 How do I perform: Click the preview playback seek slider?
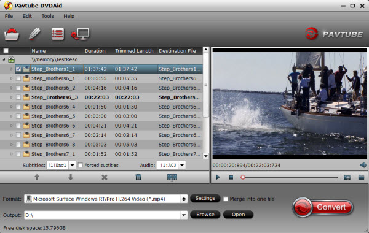[x=290, y=177]
